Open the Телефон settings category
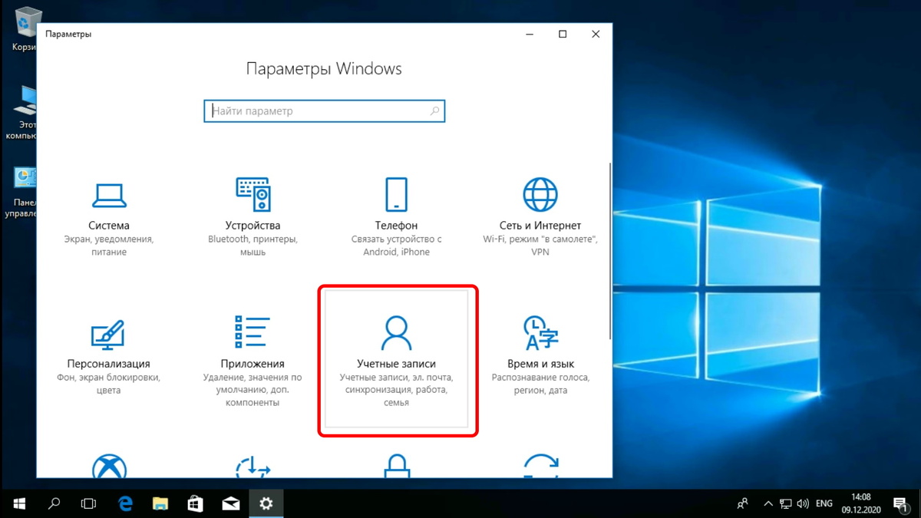The image size is (921, 518). coord(396,219)
